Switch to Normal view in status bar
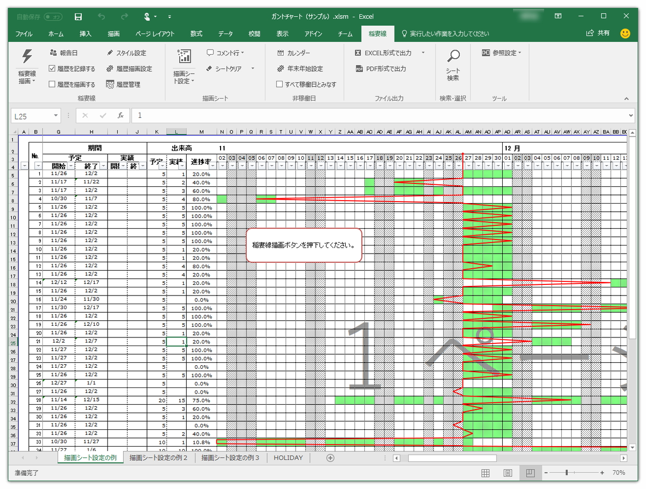 (x=486, y=473)
